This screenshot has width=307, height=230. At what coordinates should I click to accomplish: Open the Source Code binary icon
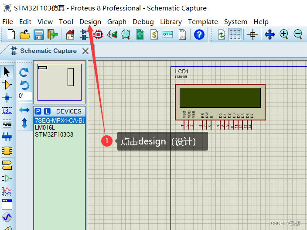pos(168,34)
